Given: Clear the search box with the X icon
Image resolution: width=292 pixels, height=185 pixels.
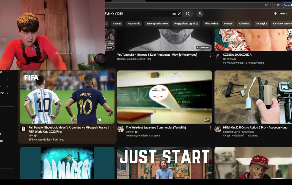Looking at the screenshot, I should click(x=179, y=14).
